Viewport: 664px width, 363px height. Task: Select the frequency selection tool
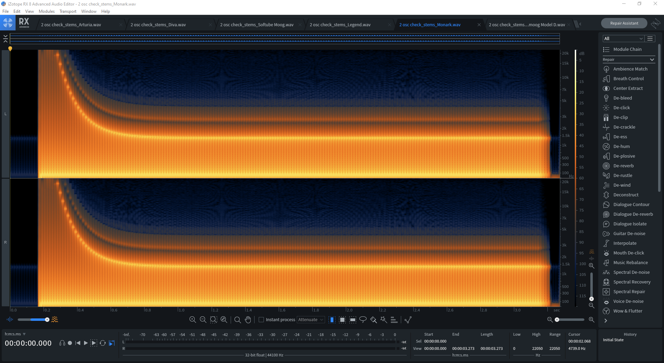coord(353,320)
